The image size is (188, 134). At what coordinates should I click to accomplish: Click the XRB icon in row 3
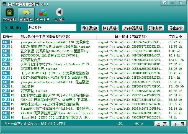[6, 51]
